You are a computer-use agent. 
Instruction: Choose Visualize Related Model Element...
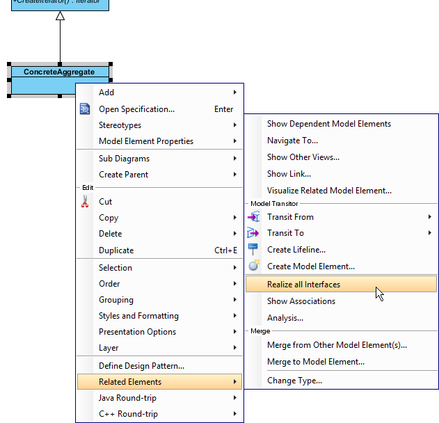(342, 191)
